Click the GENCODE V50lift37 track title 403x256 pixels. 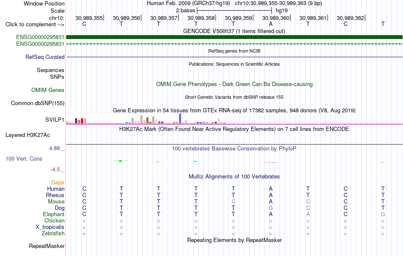(x=234, y=31)
